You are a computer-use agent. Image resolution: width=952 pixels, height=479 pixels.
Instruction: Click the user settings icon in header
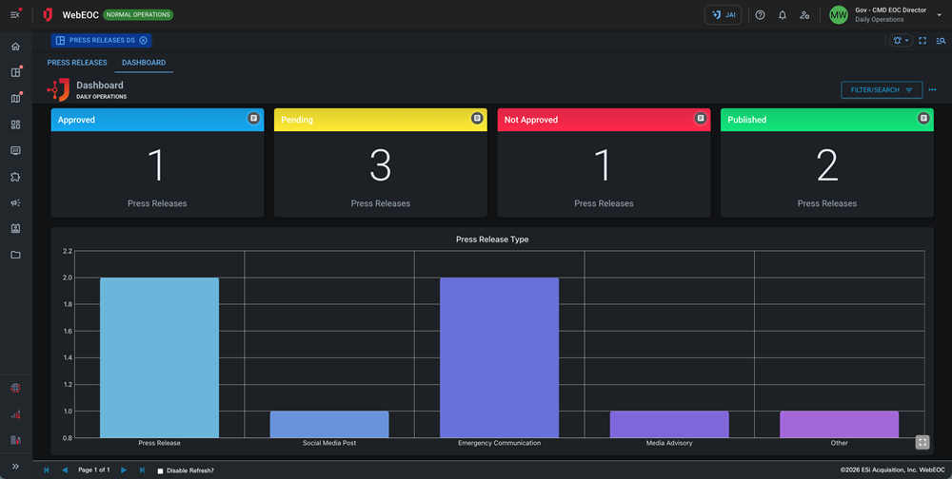click(804, 15)
